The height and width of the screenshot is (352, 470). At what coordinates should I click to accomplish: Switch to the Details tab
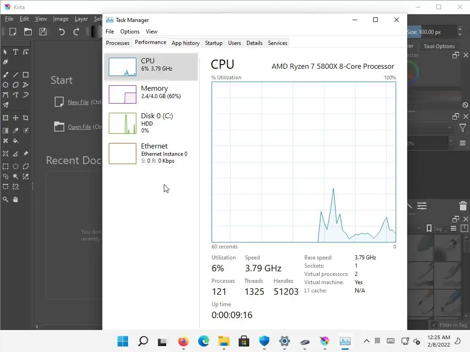point(254,43)
